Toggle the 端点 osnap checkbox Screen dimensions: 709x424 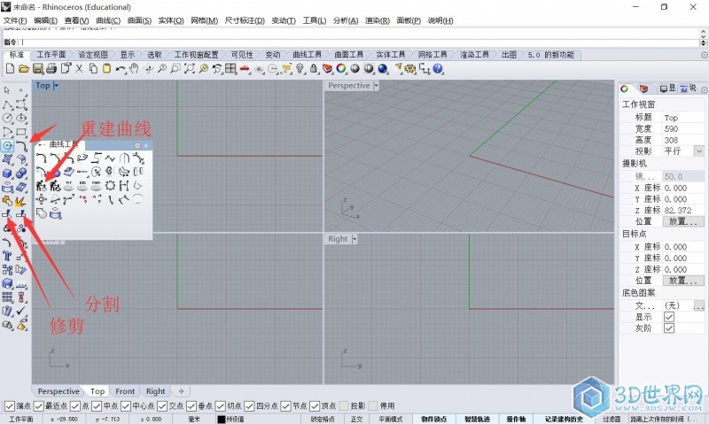coord(10,406)
